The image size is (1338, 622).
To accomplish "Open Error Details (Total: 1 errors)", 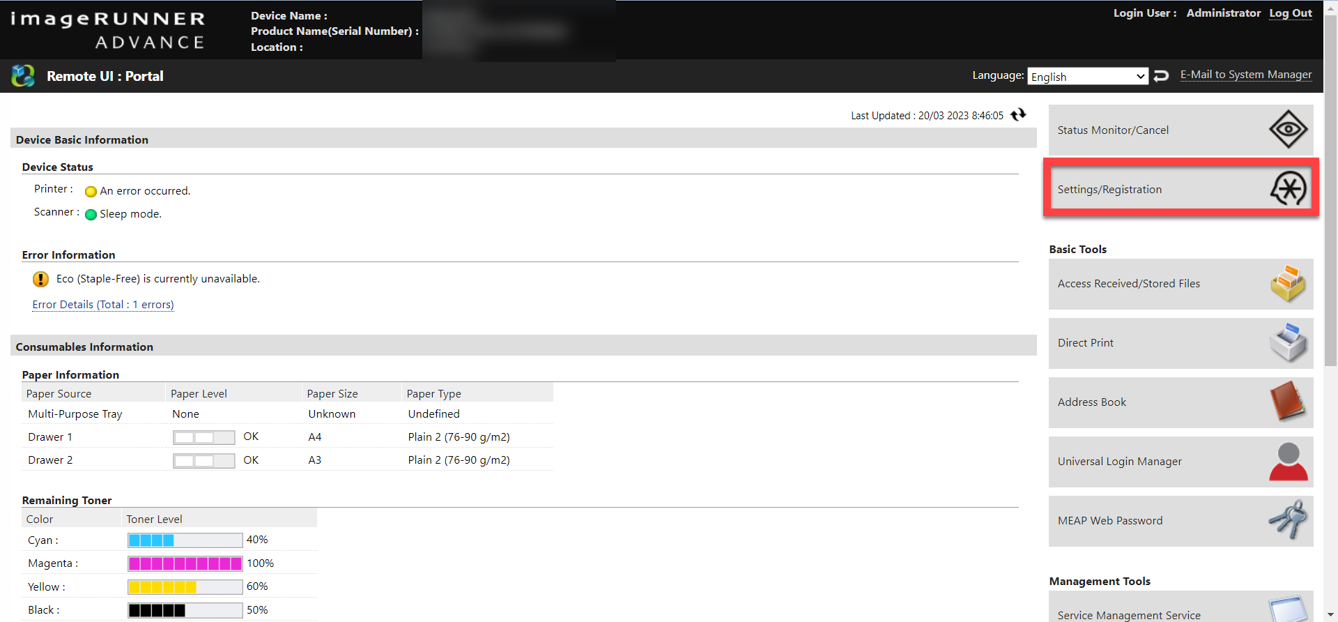I will coord(103,305).
